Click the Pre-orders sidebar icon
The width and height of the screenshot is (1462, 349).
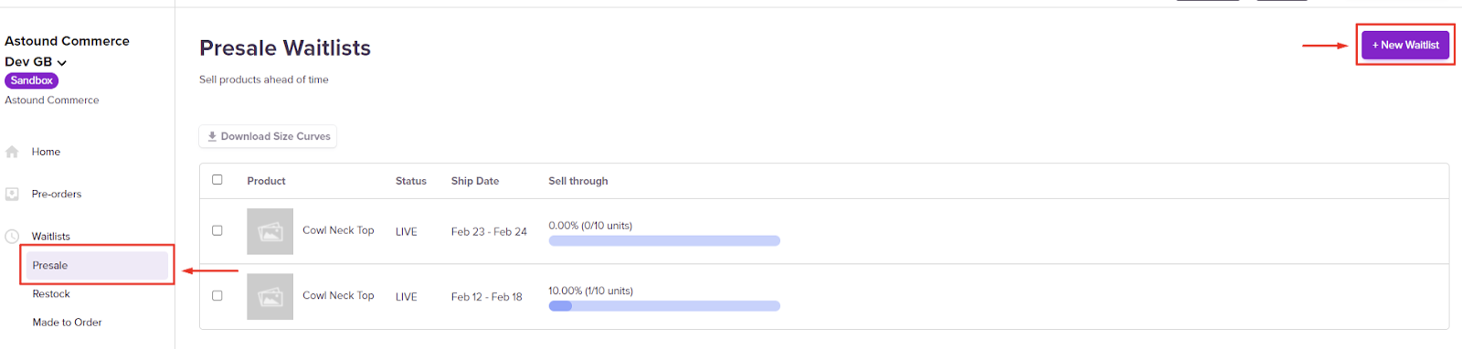click(12, 194)
